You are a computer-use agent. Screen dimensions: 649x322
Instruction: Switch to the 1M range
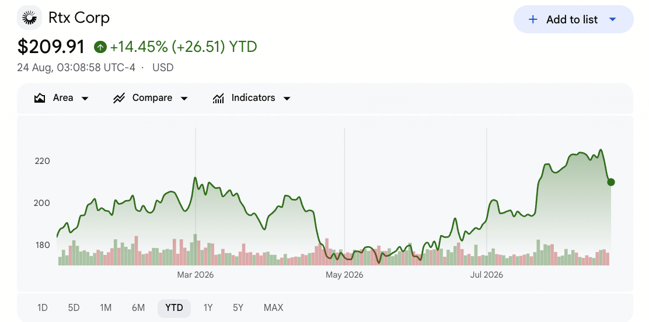point(106,307)
